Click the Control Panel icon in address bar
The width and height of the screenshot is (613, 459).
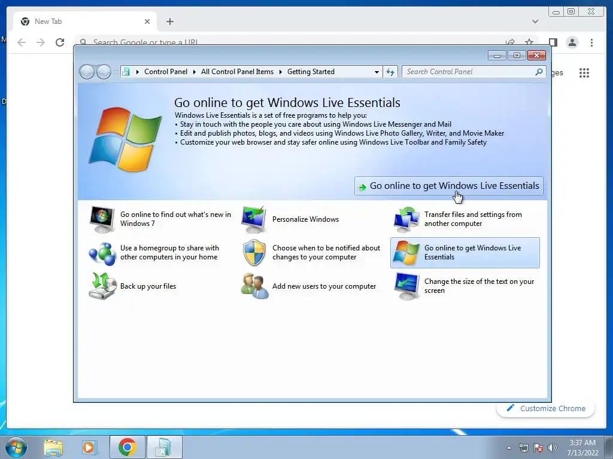point(126,72)
